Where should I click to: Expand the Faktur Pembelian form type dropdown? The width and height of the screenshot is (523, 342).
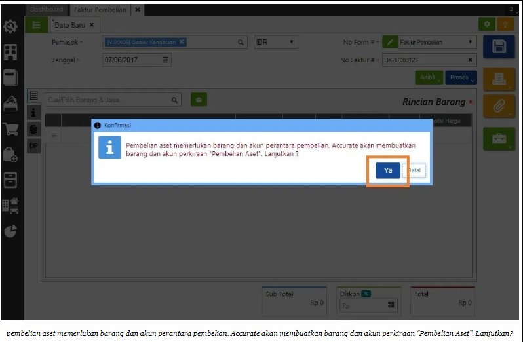[x=437, y=42]
